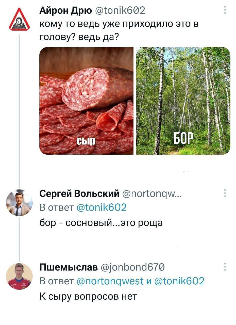Open Сергей Вольский's profile picture
The image size is (236, 325).
pos(19,203)
